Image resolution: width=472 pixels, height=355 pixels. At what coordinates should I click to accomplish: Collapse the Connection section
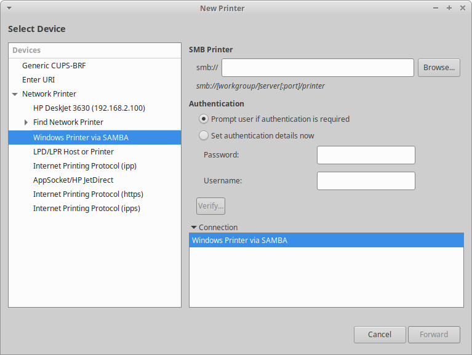pos(194,227)
